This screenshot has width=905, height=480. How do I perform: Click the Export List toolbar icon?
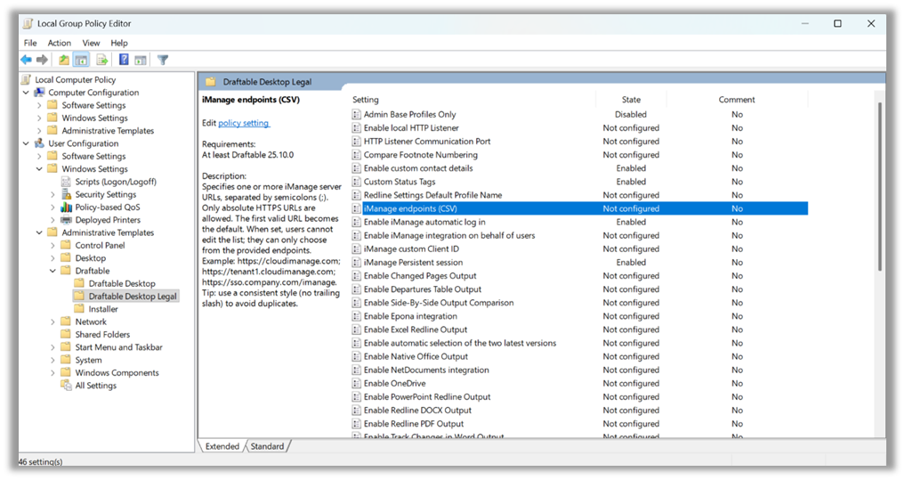102,60
